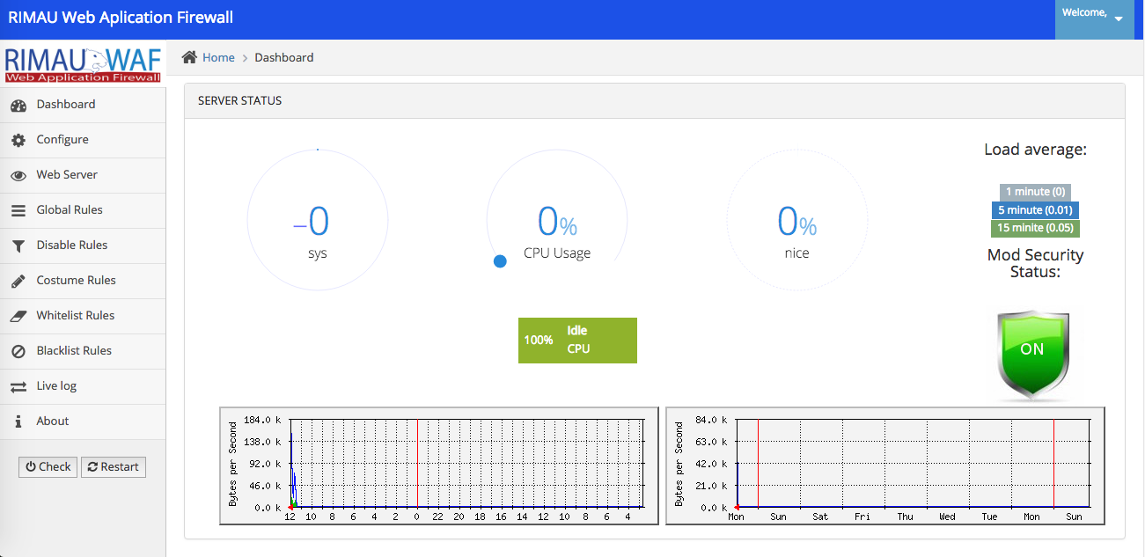Open Costume Rules menu item
1145x557 pixels.
[83, 281]
